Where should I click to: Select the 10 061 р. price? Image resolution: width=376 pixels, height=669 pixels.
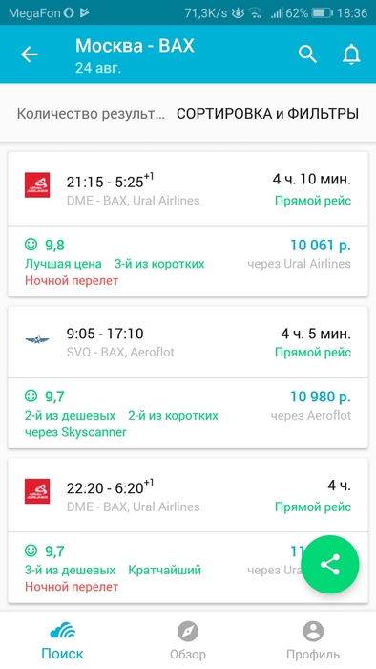pyautogui.click(x=321, y=246)
